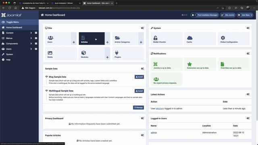Viewport: 258px width, 145px height.
Task: Open a new browser tab
Action: [x=117, y=3]
